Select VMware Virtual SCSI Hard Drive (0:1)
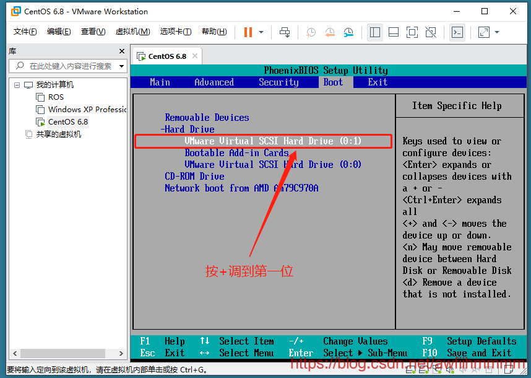 tap(273, 141)
